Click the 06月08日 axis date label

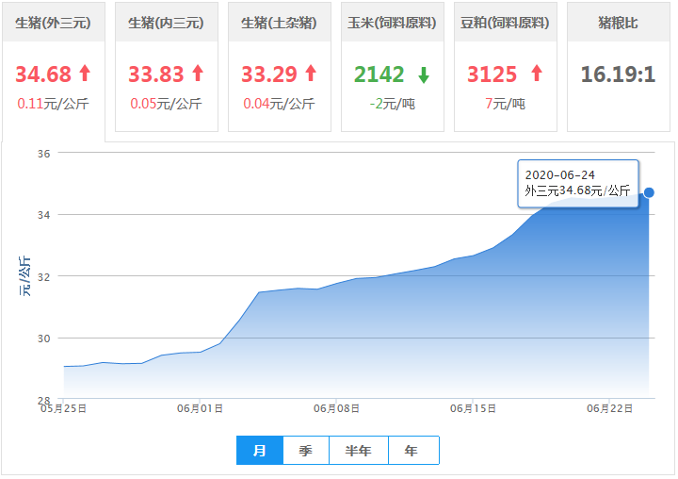click(338, 408)
